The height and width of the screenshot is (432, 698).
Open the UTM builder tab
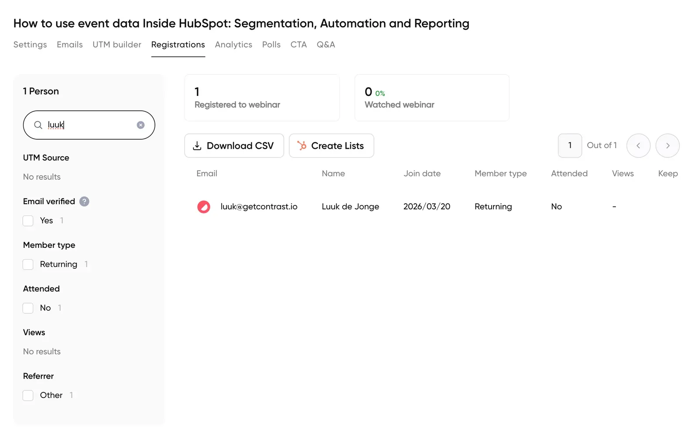point(117,45)
